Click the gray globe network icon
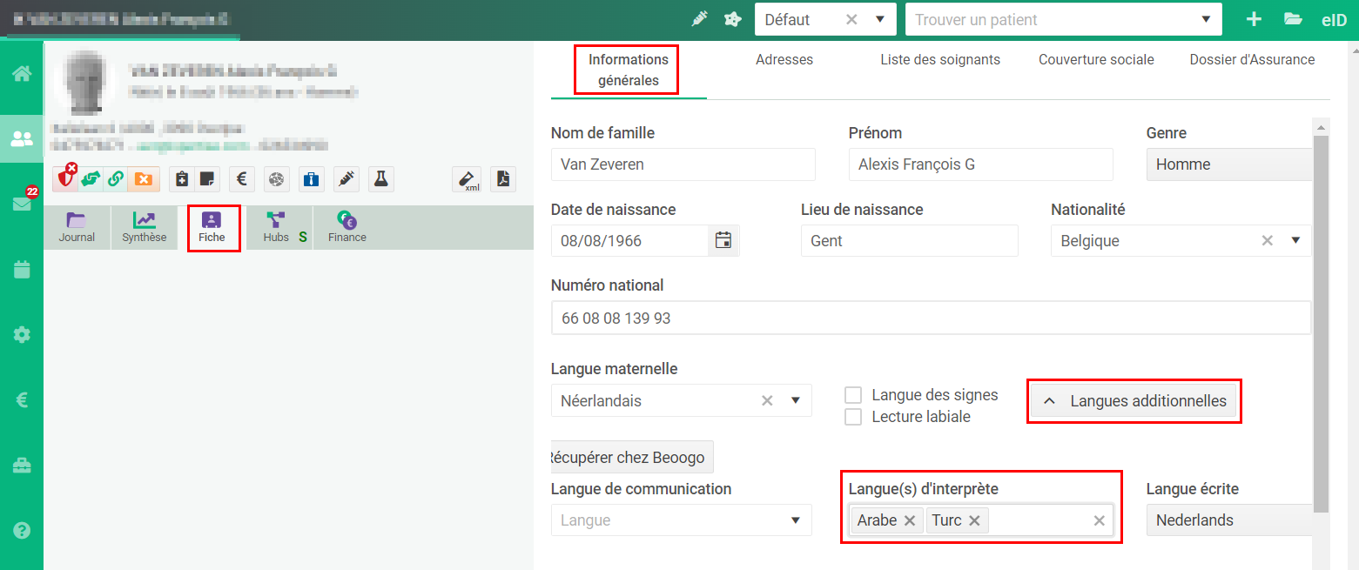This screenshot has height=570, width=1359. click(x=277, y=179)
